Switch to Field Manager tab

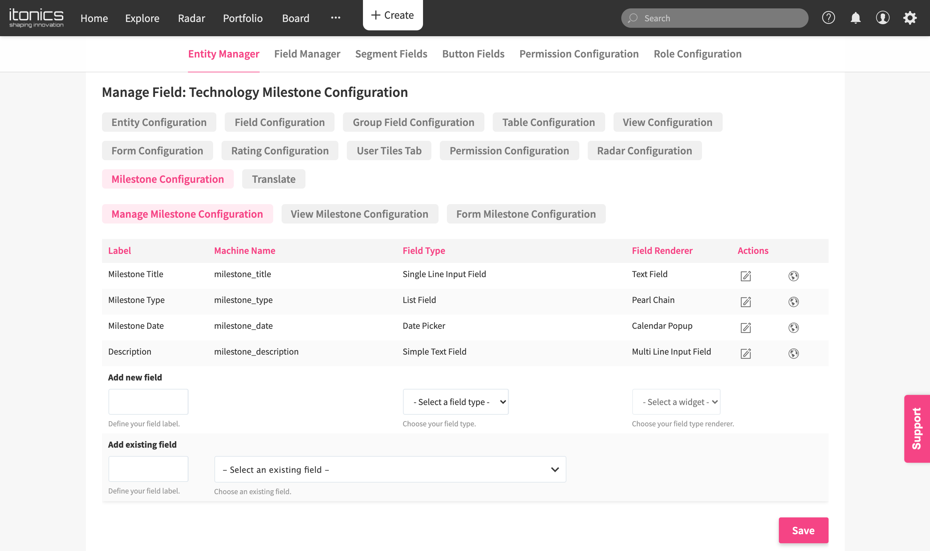tap(307, 54)
